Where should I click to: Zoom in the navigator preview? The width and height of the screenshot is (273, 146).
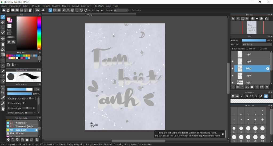pos(238,19)
